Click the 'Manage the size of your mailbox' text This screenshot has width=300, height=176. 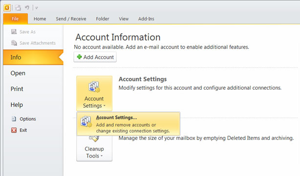click(x=206, y=138)
